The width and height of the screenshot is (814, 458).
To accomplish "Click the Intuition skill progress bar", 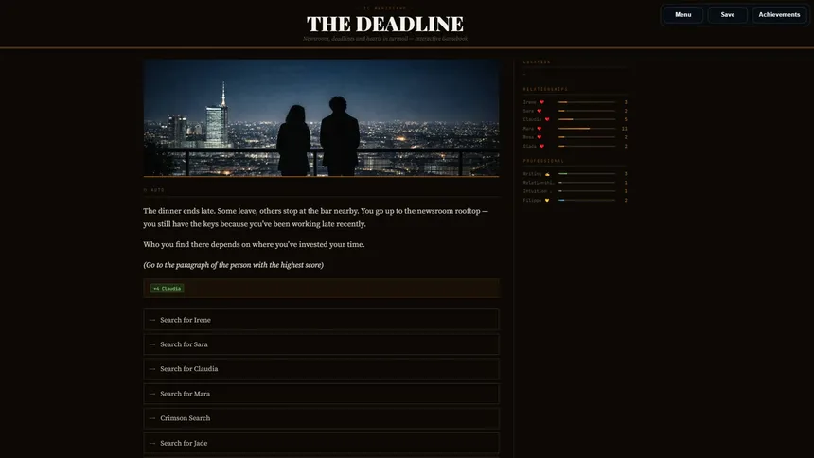I will 587,191.
